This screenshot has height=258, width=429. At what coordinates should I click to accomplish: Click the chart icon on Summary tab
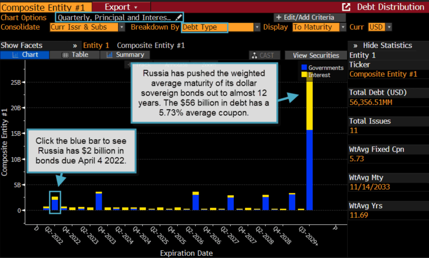click(x=110, y=55)
